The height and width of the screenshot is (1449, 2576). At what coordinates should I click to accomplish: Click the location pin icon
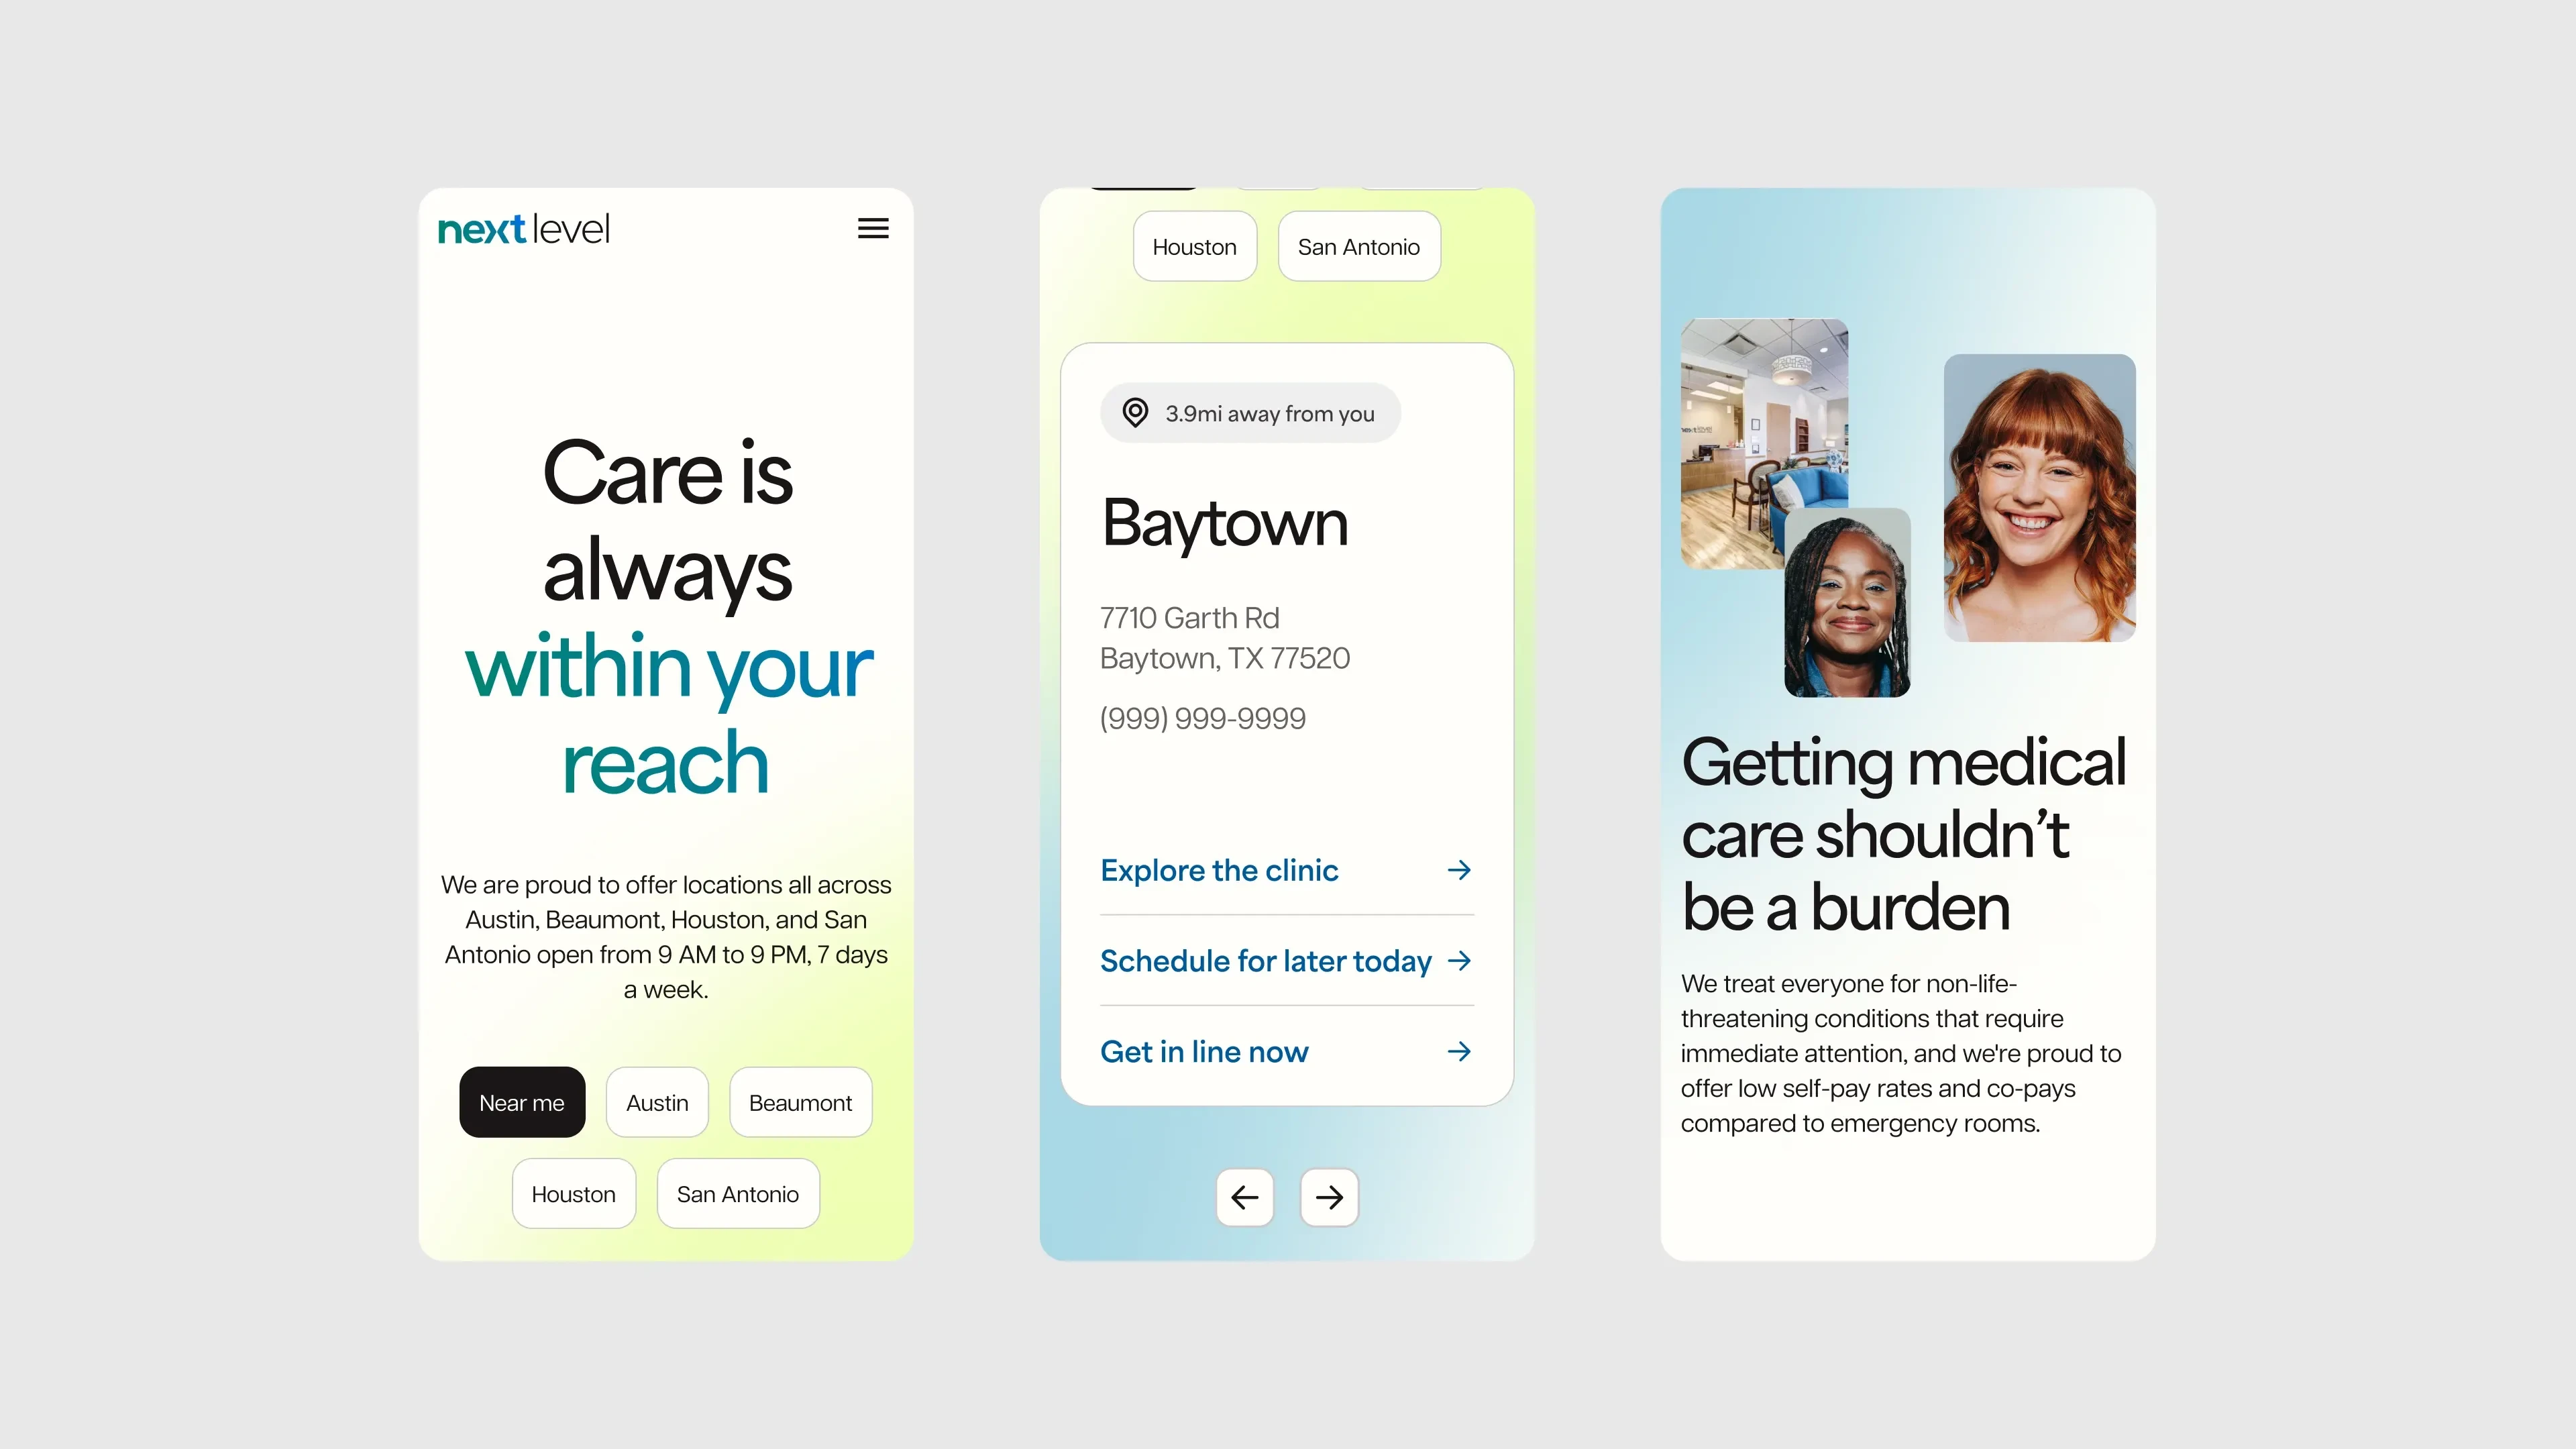pos(1134,413)
